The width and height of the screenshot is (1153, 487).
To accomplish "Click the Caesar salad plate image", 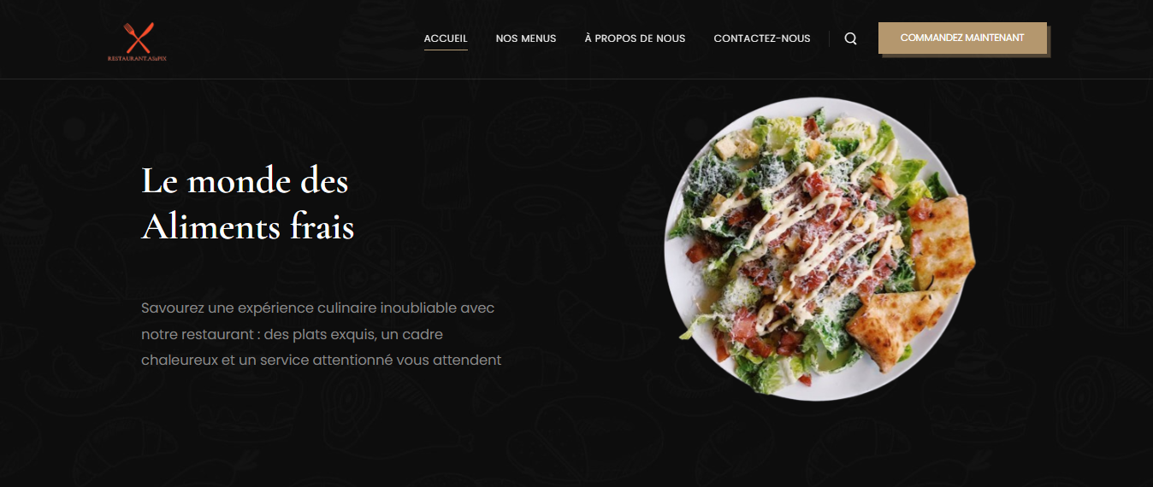I will click(819, 248).
